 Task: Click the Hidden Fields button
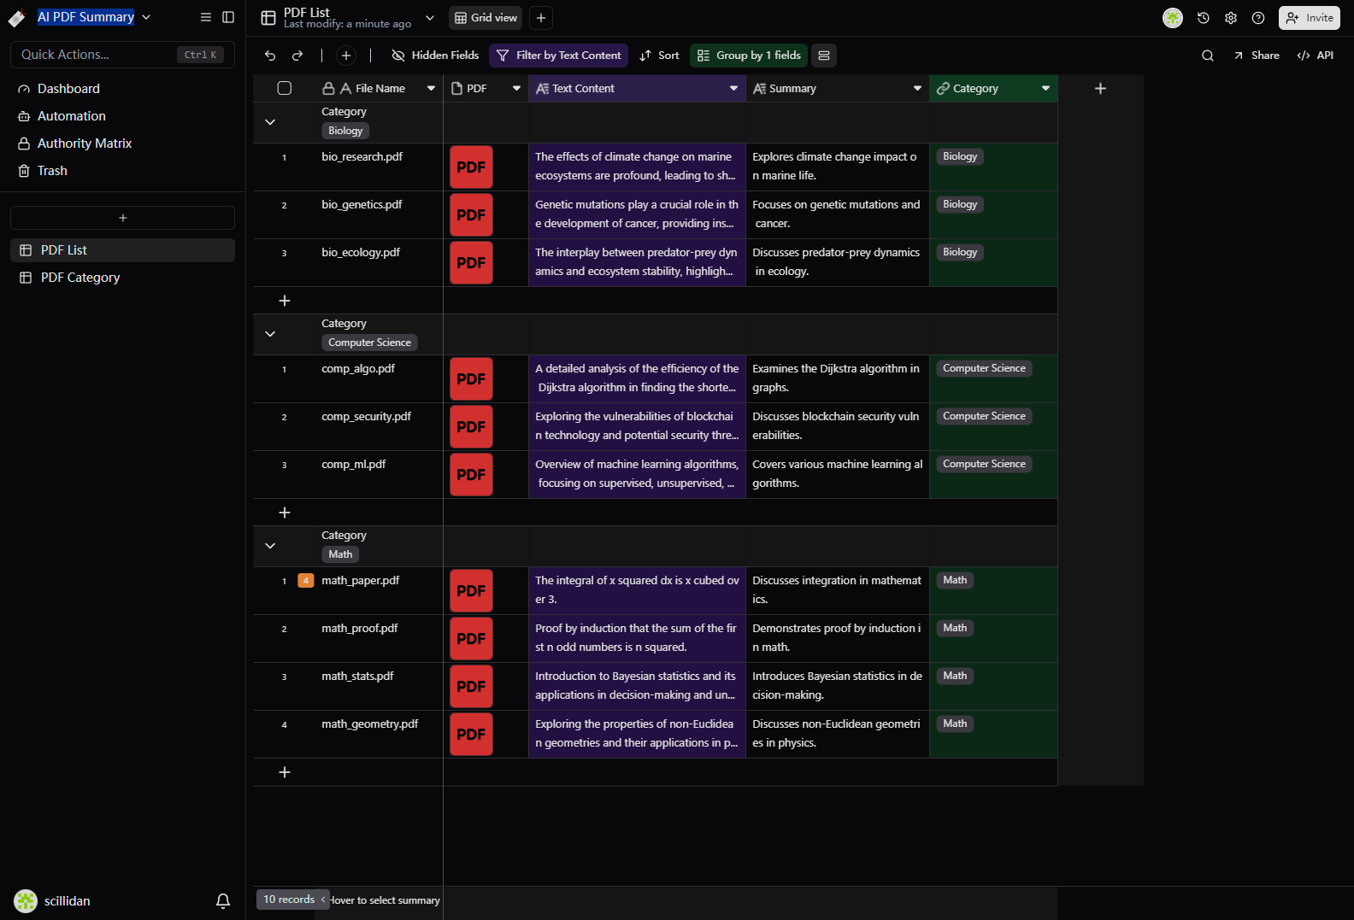[435, 56]
